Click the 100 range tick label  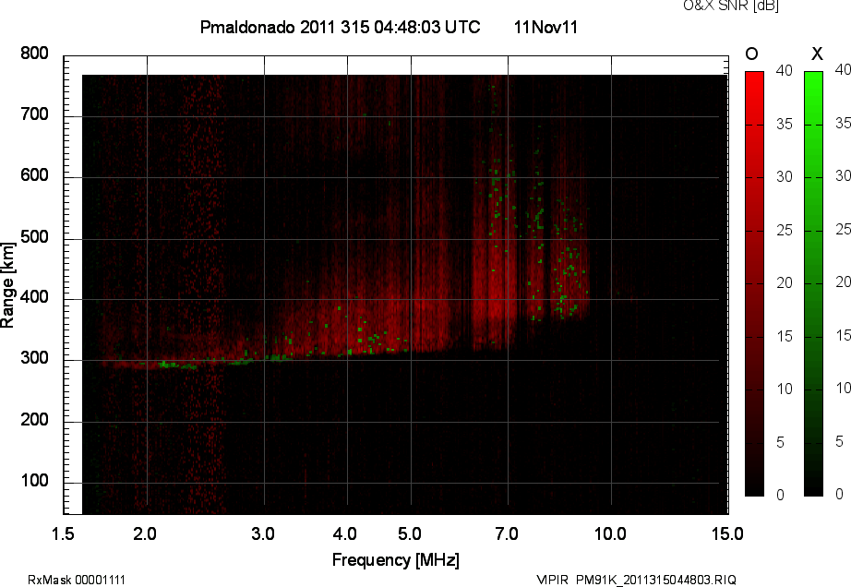[x=34, y=481]
